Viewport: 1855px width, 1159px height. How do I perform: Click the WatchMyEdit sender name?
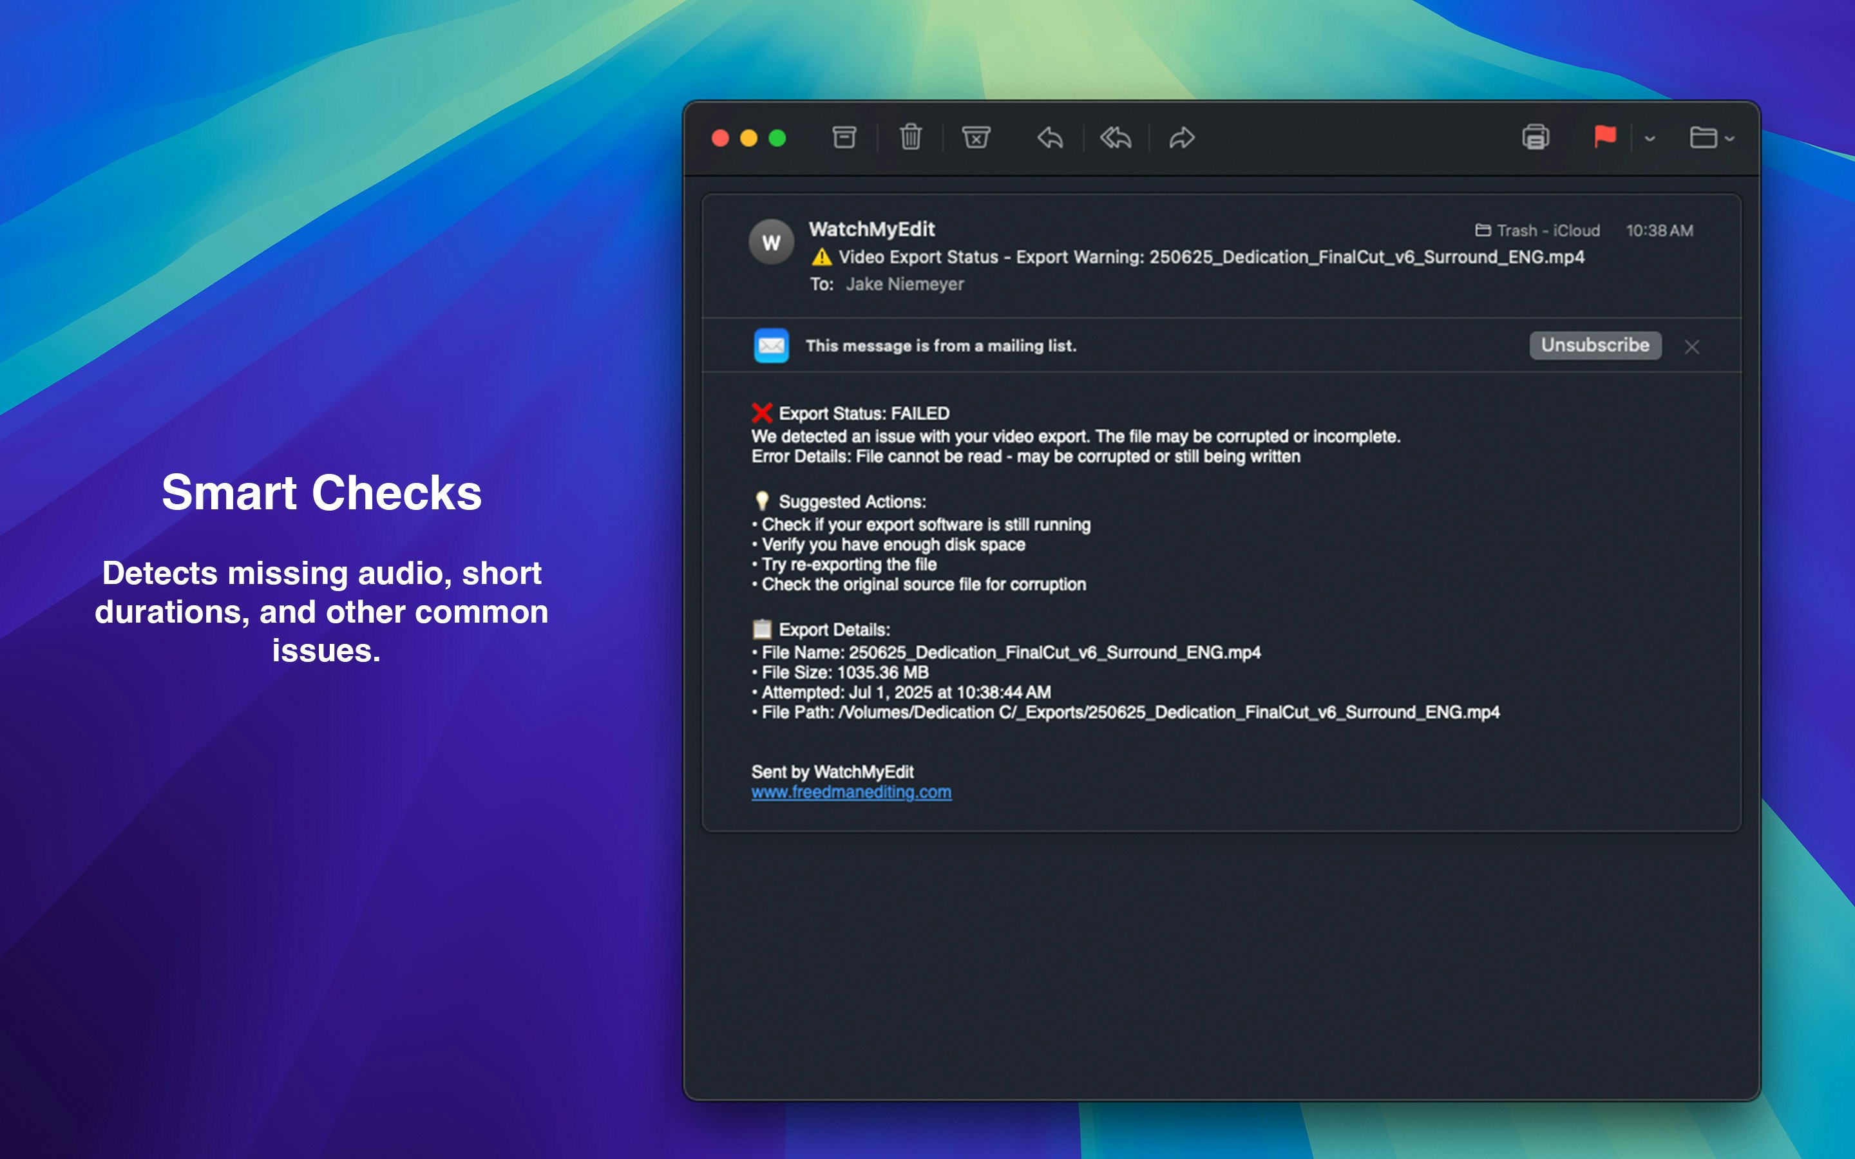871,229
